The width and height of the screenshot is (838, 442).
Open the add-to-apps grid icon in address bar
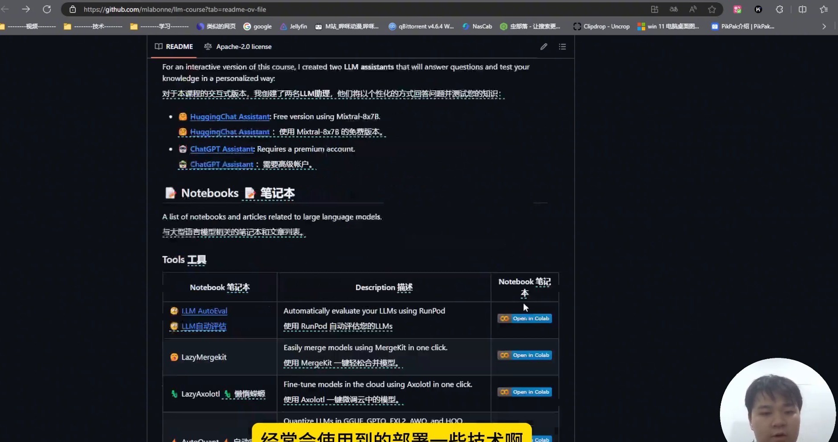[x=654, y=9]
